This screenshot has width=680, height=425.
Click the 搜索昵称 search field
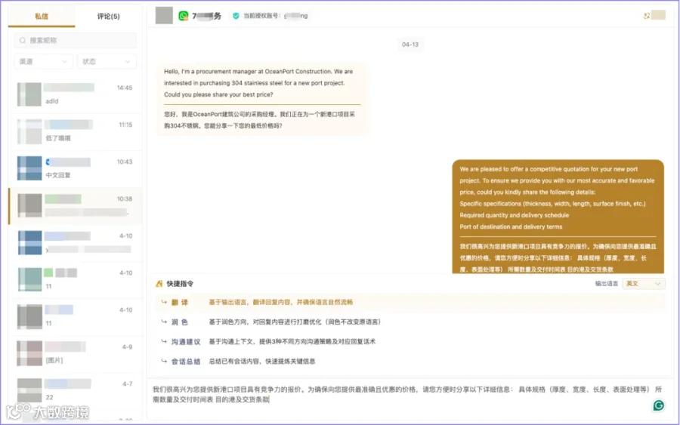pos(76,40)
